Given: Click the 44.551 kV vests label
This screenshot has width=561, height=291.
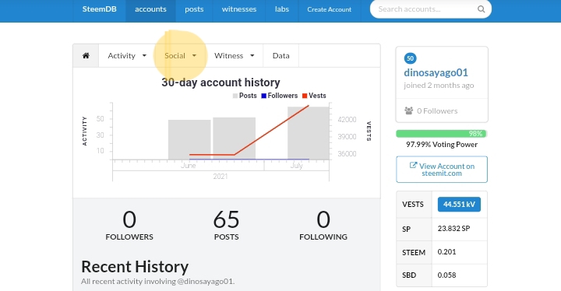Looking at the screenshot, I should click(459, 205).
